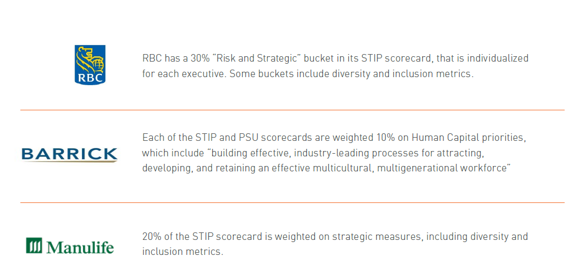570x264 pixels.
Task: Click the orange divider line below Barrick section
Action: 292,202
